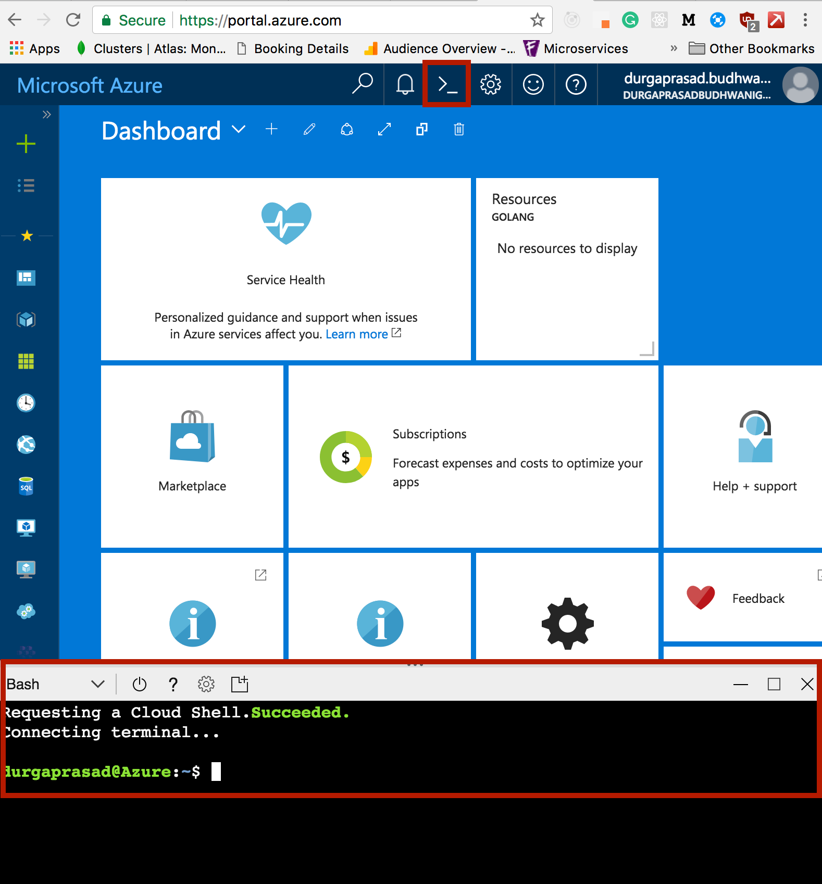The width and height of the screenshot is (822, 884).
Task: Delete dashboard with trash icon
Action: click(459, 129)
